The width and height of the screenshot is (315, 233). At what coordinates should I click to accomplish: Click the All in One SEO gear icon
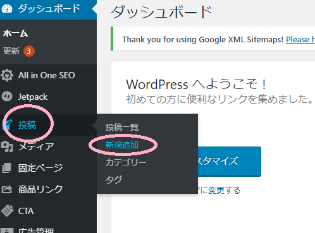[x=7, y=75]
